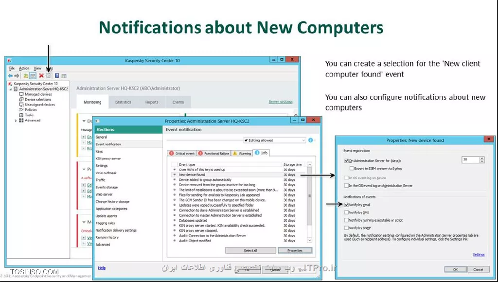Image resolution: width=498 pixels, height=282 pixels.
Task: Collapse the yellow Deployment section arrow
Action: 84,121
